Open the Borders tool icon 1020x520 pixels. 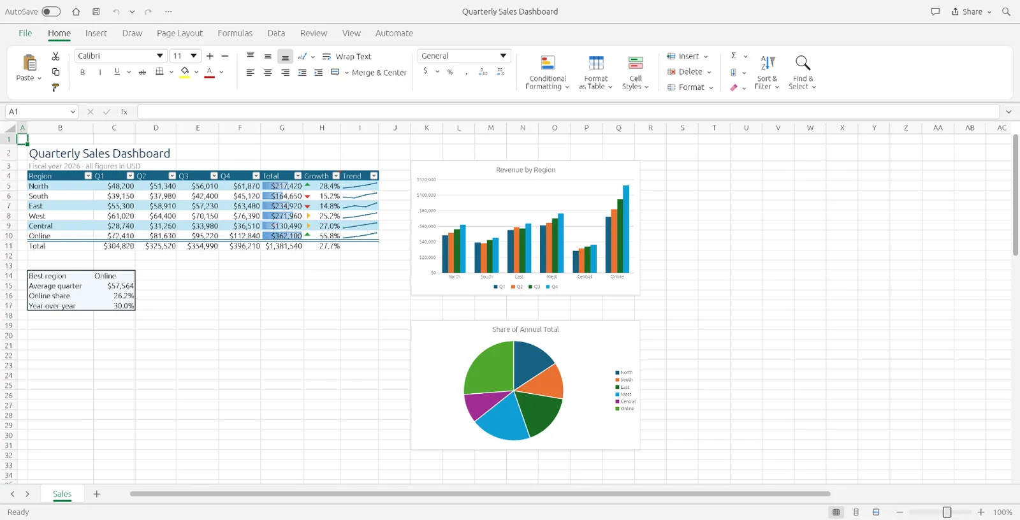(x=160, y=71)
